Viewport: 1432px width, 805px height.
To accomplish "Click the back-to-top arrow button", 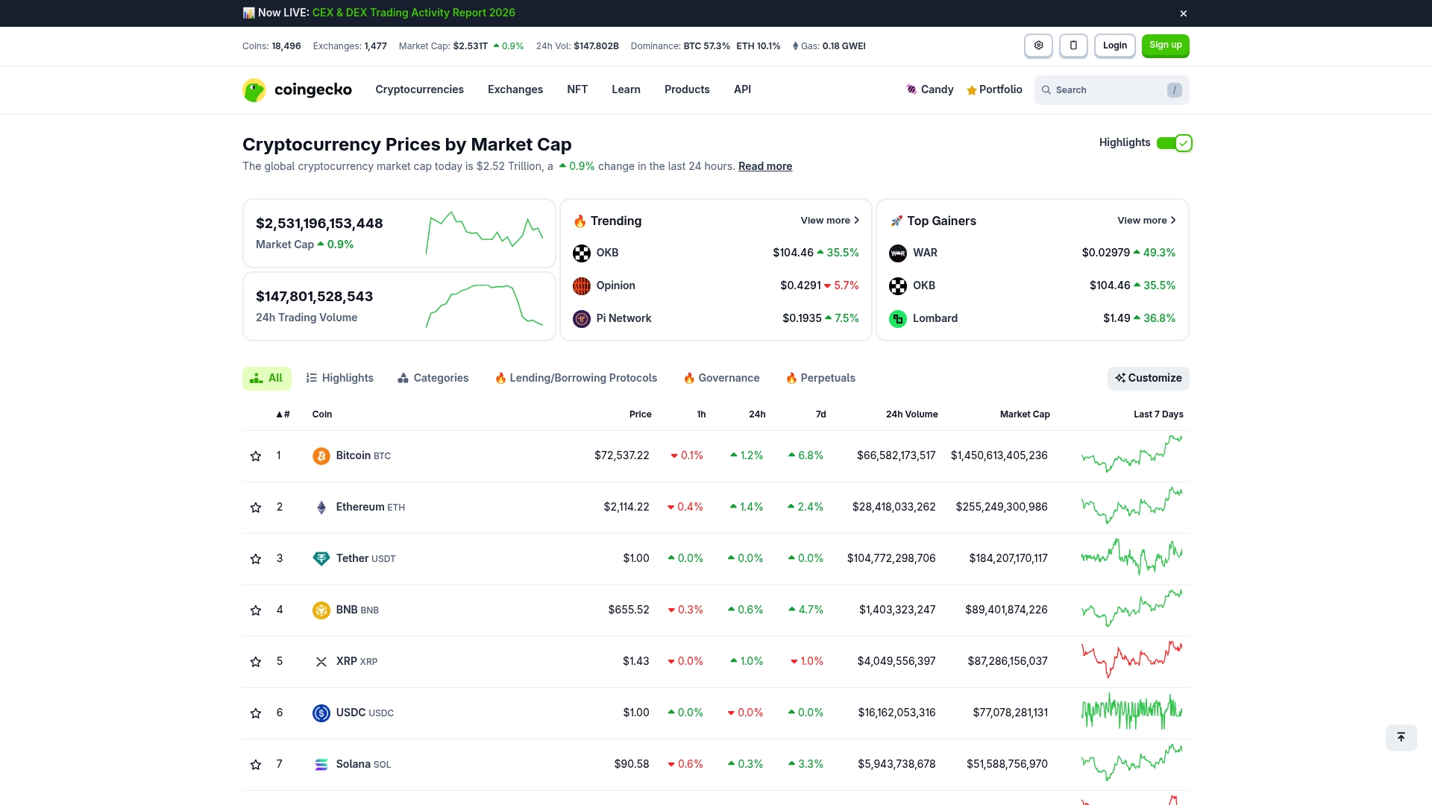I will 1401,737.
